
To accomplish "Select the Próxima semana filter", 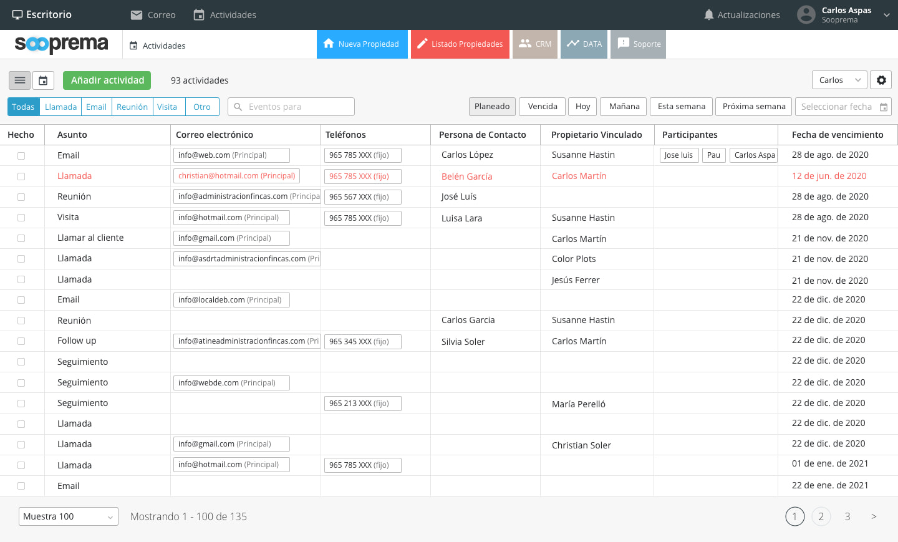I will click(x=753, y=107).
